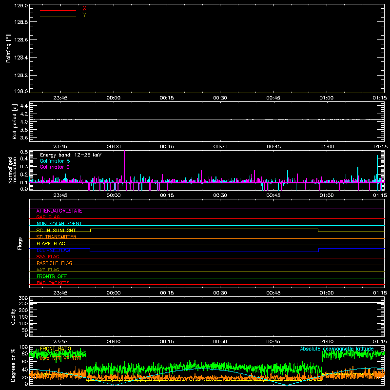
Task: Click the FLARE_FLAG label
Action: (51, 243)
